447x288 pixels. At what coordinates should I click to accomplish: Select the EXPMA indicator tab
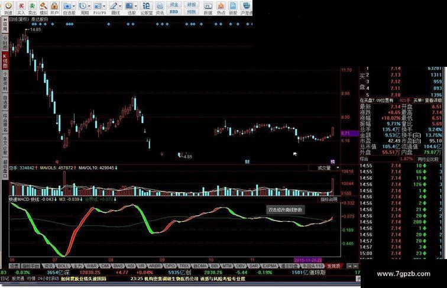pyautogui.click(x=270, y=266)
